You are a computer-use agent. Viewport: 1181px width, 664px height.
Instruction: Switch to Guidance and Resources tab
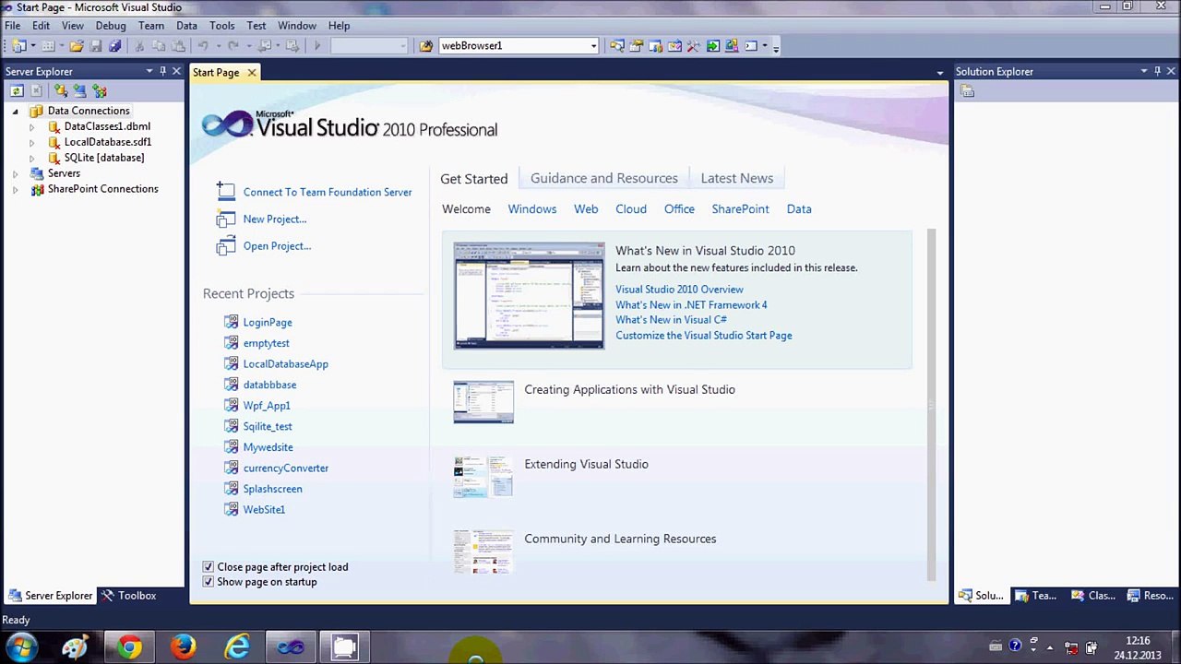click(x=604, y=178)
